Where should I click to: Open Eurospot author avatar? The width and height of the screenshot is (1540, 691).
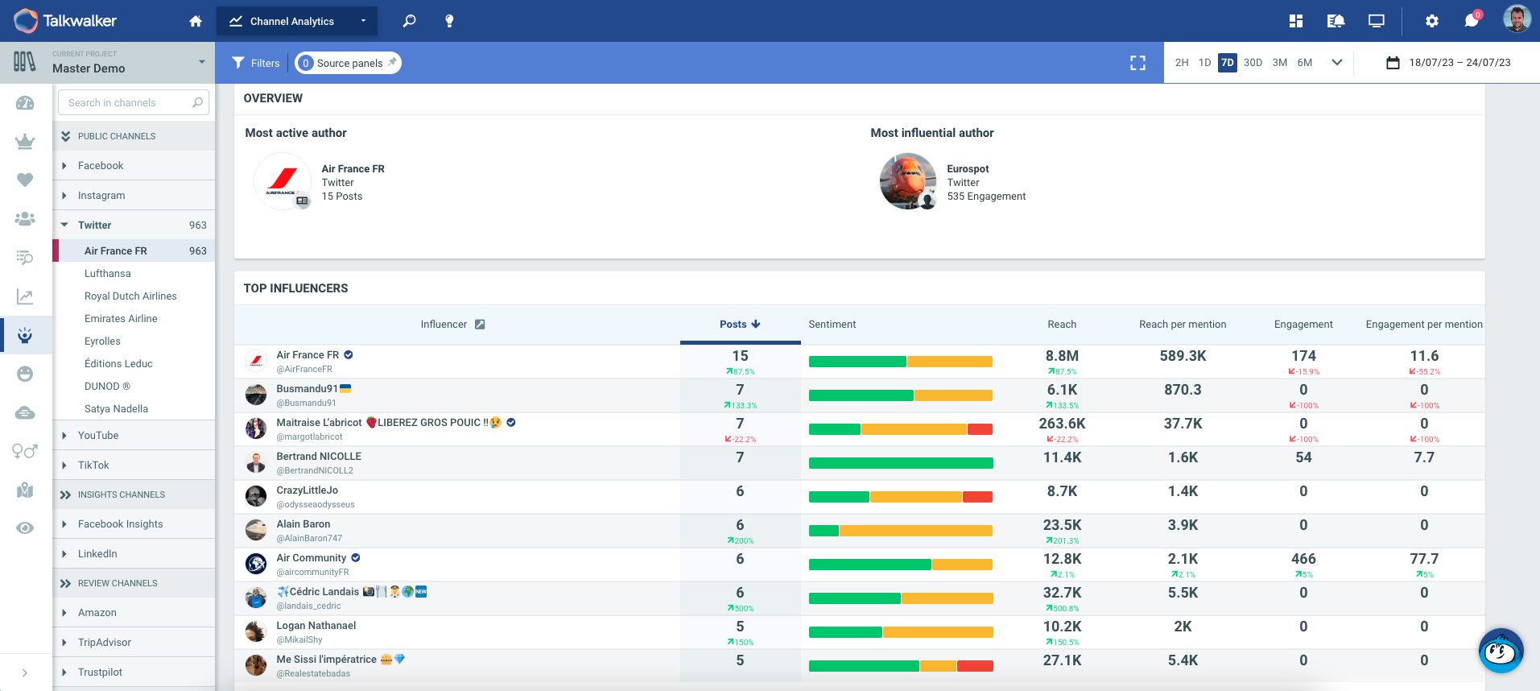(x=908, y=181)
